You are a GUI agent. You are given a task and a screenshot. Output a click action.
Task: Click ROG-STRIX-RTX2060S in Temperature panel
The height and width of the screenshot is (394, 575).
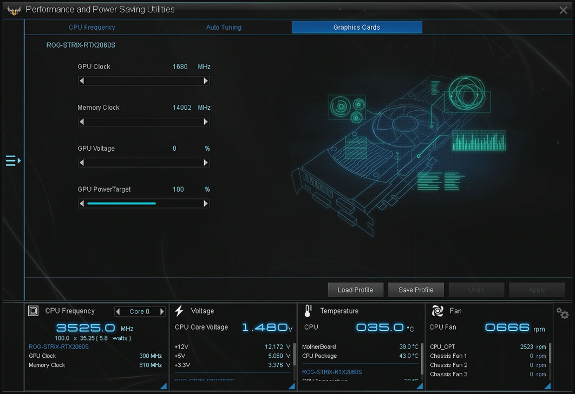tap(332, 372)
